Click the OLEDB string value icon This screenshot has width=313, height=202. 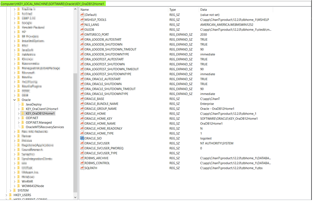point(82,30)
